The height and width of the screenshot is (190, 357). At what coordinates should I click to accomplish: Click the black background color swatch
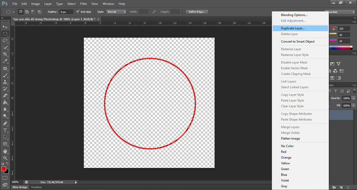7,172
